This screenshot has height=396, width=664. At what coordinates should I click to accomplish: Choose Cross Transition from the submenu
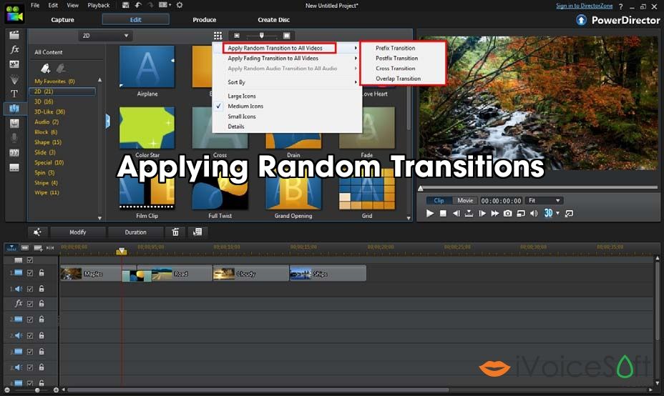pos(395,69)
